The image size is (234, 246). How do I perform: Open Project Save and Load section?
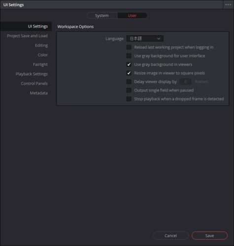pos(27,36)
